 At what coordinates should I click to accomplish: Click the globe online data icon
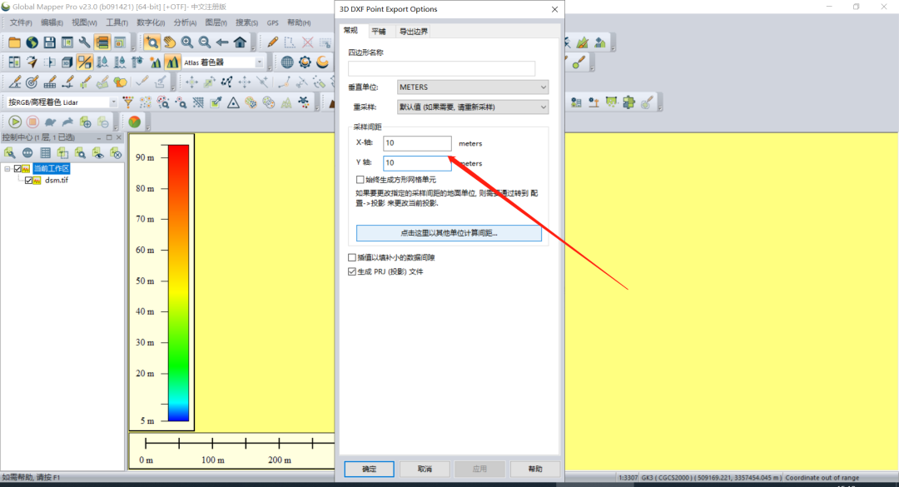[x=32, y=42]
